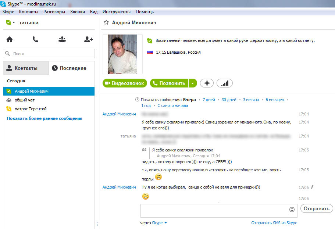Screen dimensions: 335x229
Task: Show messages from 7 дней
Action: (x=209, y=100)
